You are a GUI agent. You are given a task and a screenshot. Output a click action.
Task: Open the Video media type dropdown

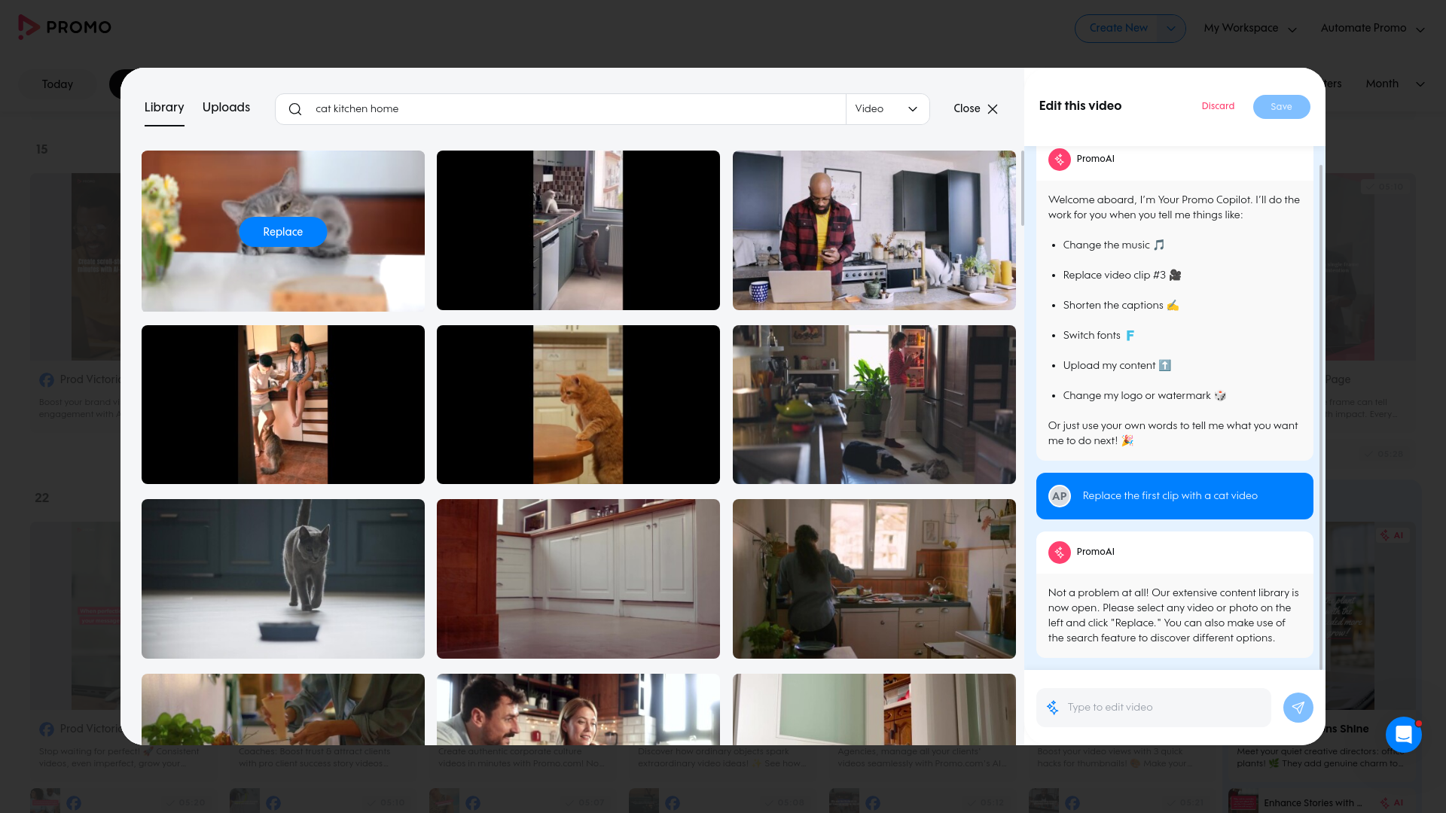887,109
